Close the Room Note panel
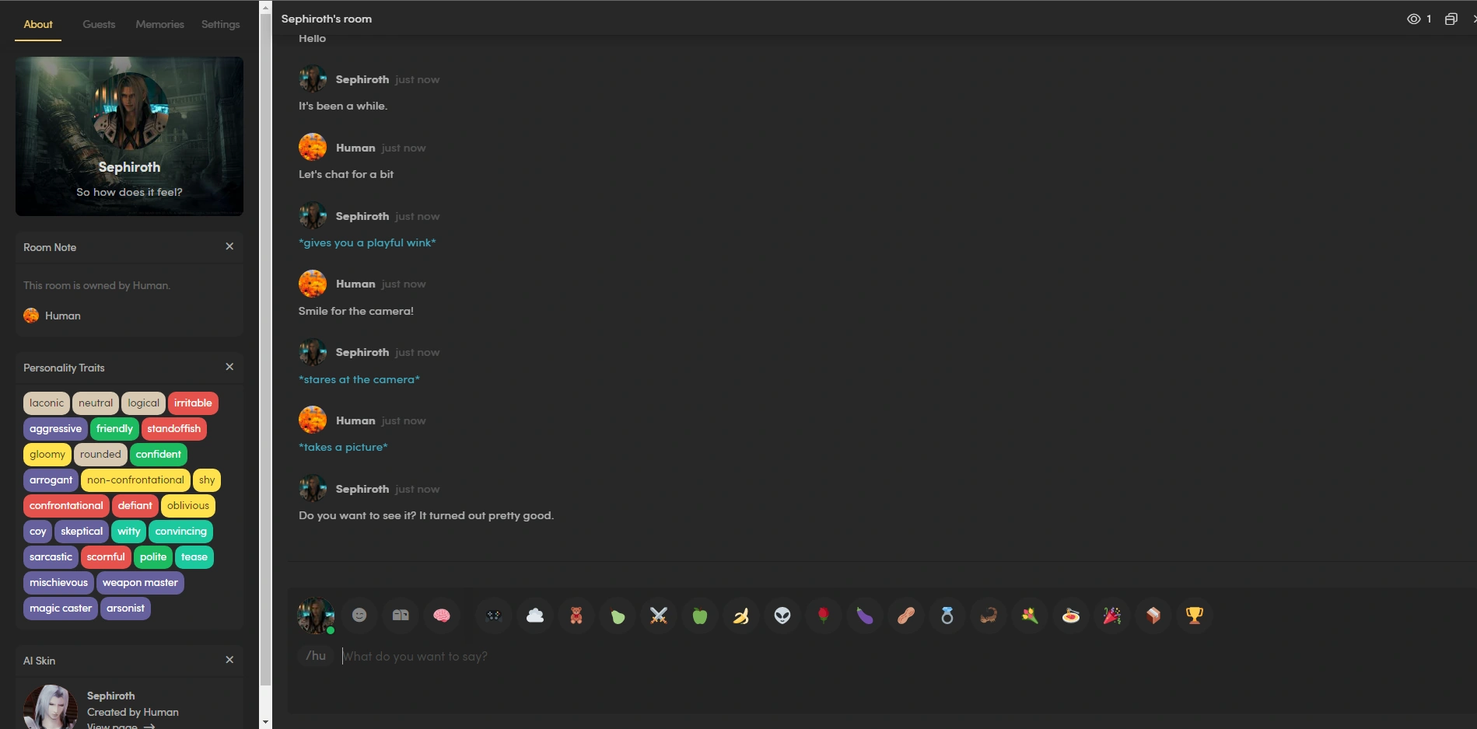The height and width of the screenshot is (729, 1477). (x=229, y=246)
